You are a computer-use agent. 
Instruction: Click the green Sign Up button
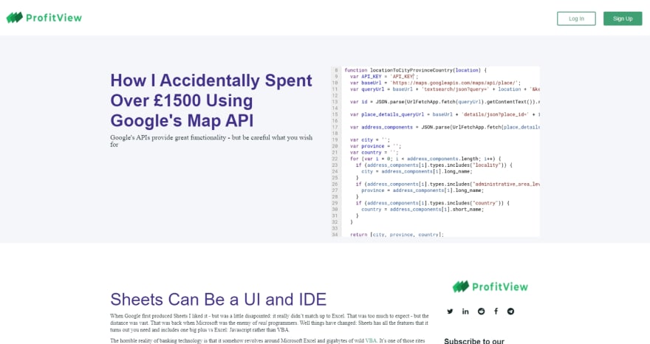tap(623, 18)
